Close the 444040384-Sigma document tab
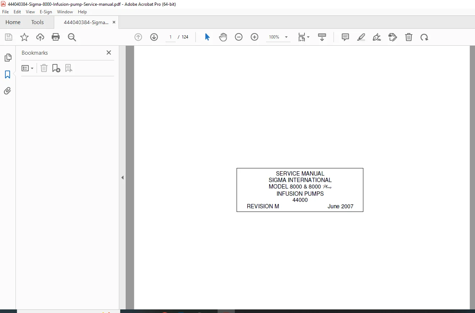The width and height of the screenshot is (475, 313). pyautogui.click(x=114, y=22)
